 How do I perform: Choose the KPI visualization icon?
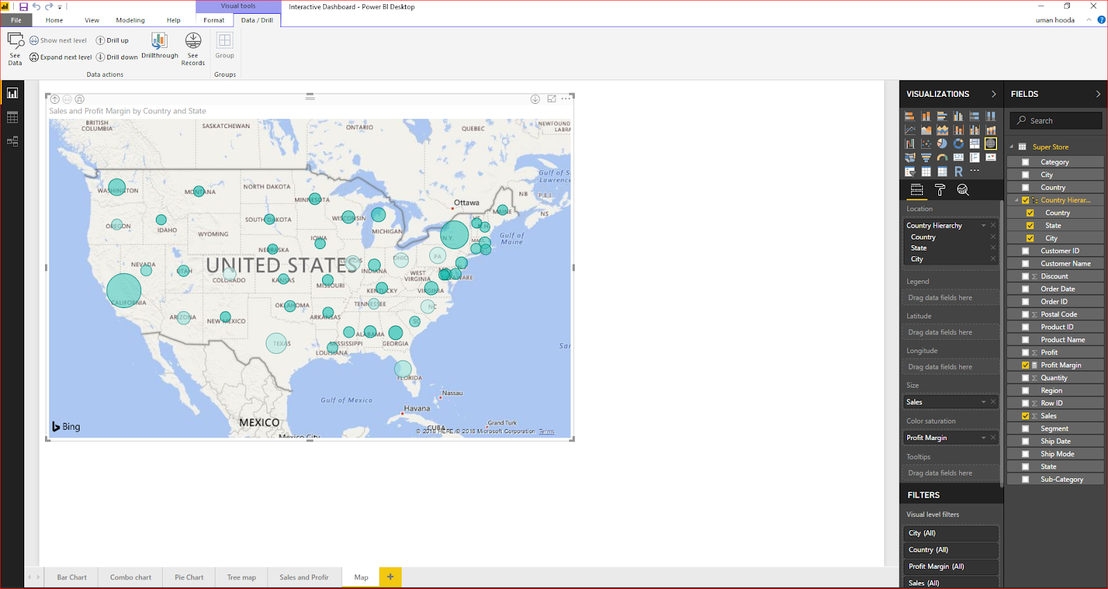(991, 158)
